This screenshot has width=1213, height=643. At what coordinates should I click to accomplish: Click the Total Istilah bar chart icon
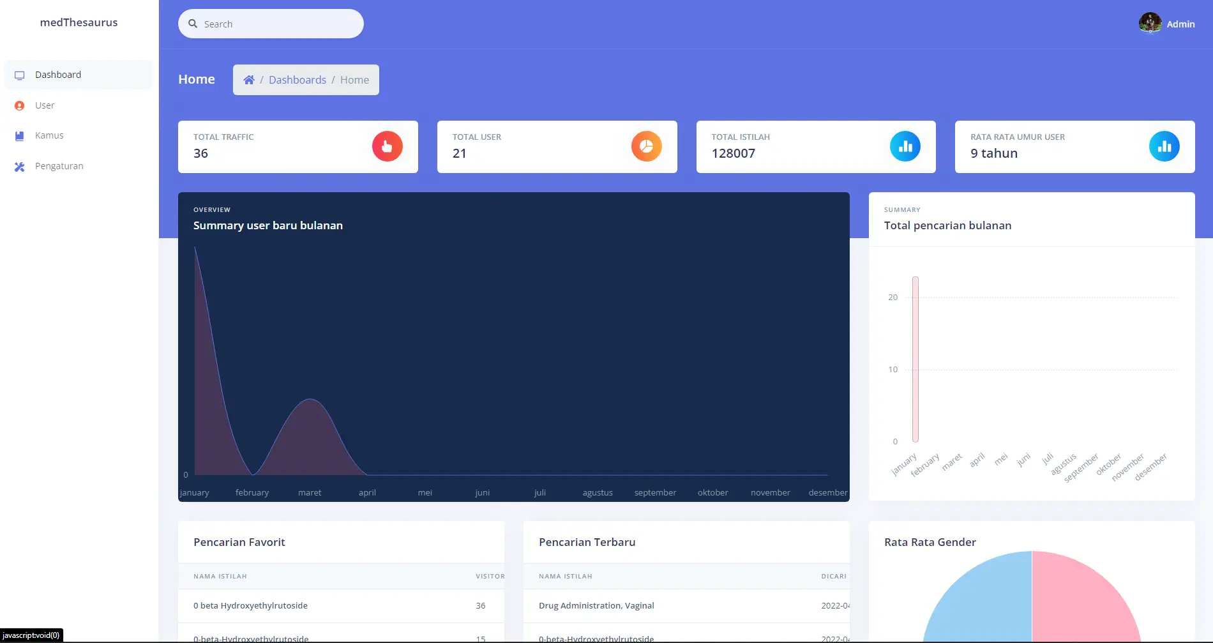(x=905, y=146)
